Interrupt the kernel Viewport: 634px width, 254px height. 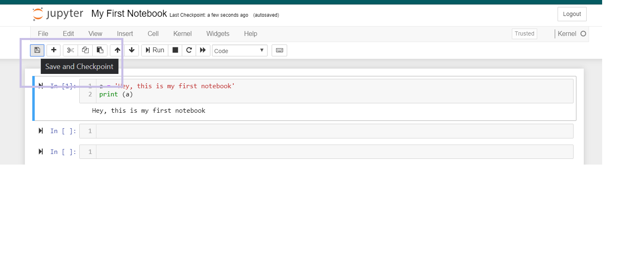point(175,50)
